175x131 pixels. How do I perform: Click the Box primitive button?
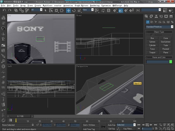152,38
